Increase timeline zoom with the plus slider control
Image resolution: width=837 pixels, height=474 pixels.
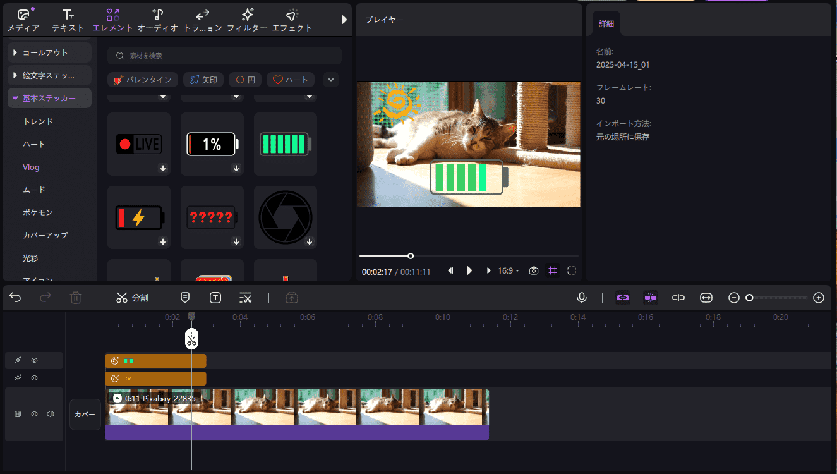819,297
